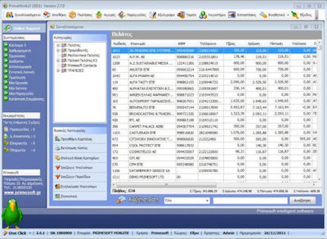Select the ALFA TASTY row

214,82
